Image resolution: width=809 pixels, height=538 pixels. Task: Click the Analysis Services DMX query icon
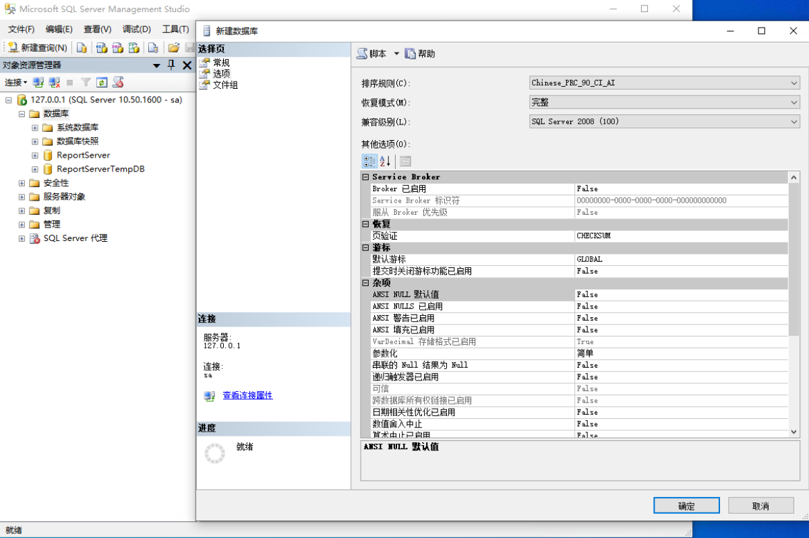coord(118,48)
